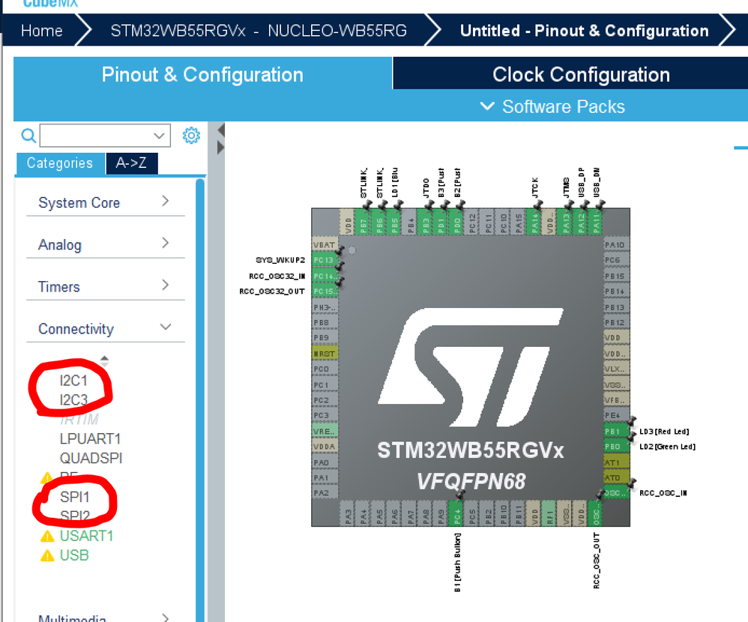Go to Home breadcrumb
This screenshot has width=748, height=622.
pyautogui.click(x=42, y=31)
